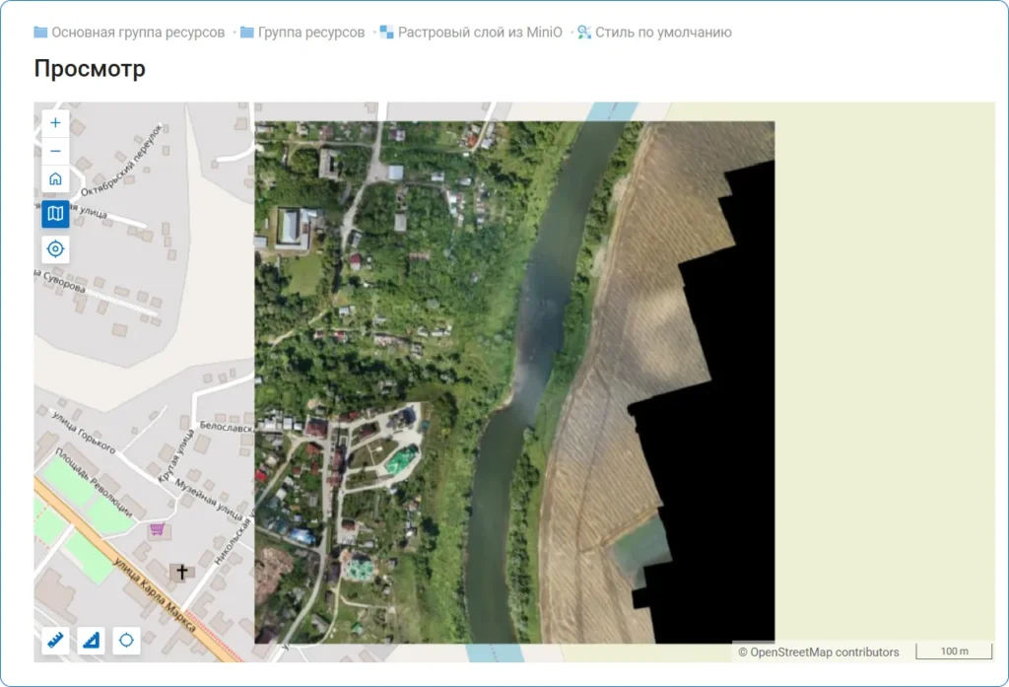Reset map to home extent
Viewport: 1009px width, 687px height.
click(x=55, y=178)
